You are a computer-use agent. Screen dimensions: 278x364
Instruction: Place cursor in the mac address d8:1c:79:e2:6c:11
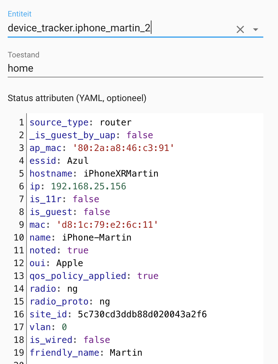[107, 225]
